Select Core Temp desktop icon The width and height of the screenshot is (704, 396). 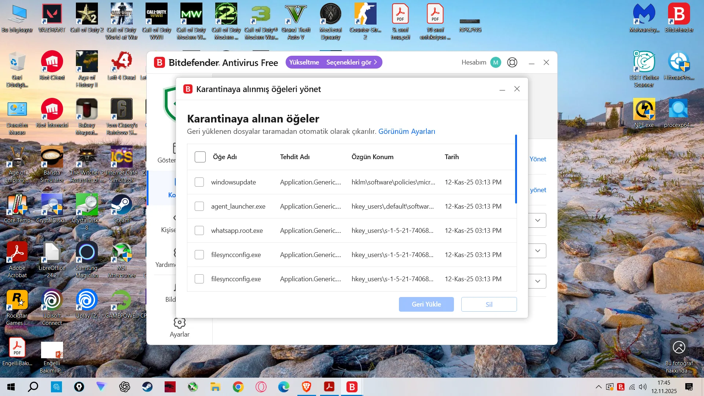point(17,209)
